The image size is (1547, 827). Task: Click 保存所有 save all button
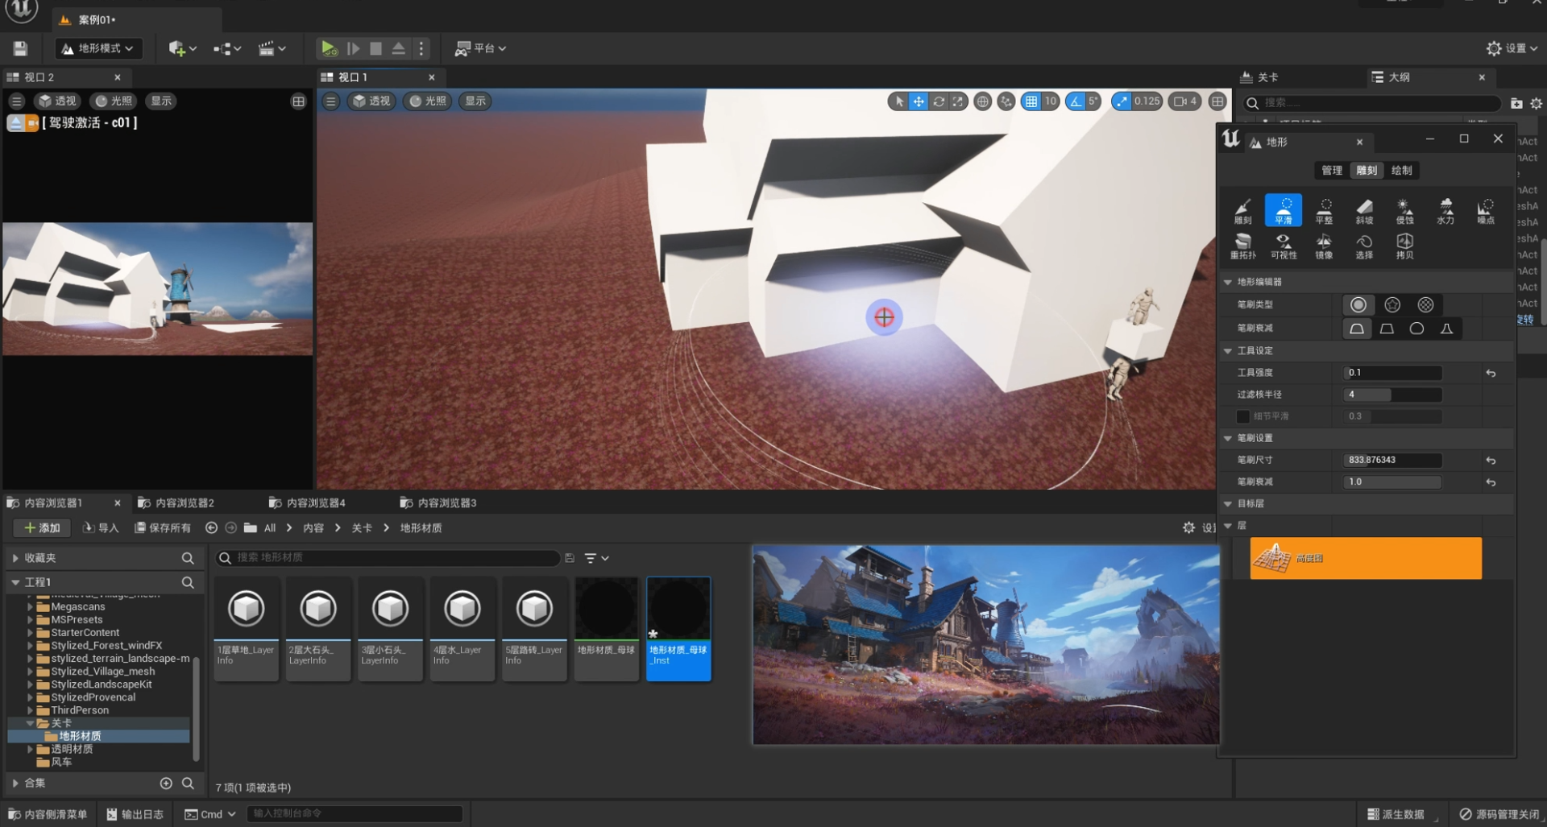162,528
